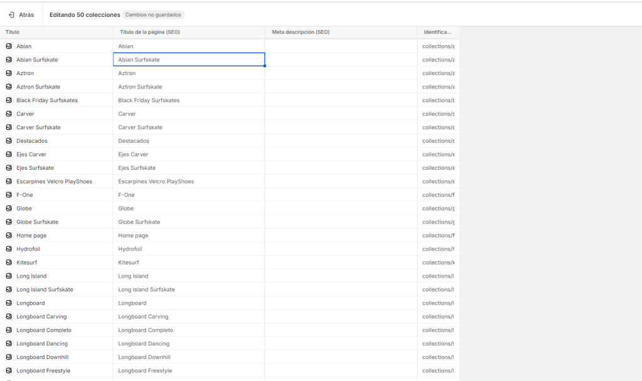Edit SEO page title for Abian Surfskate
The image size is (642, 381).
[x=189, y=60]
